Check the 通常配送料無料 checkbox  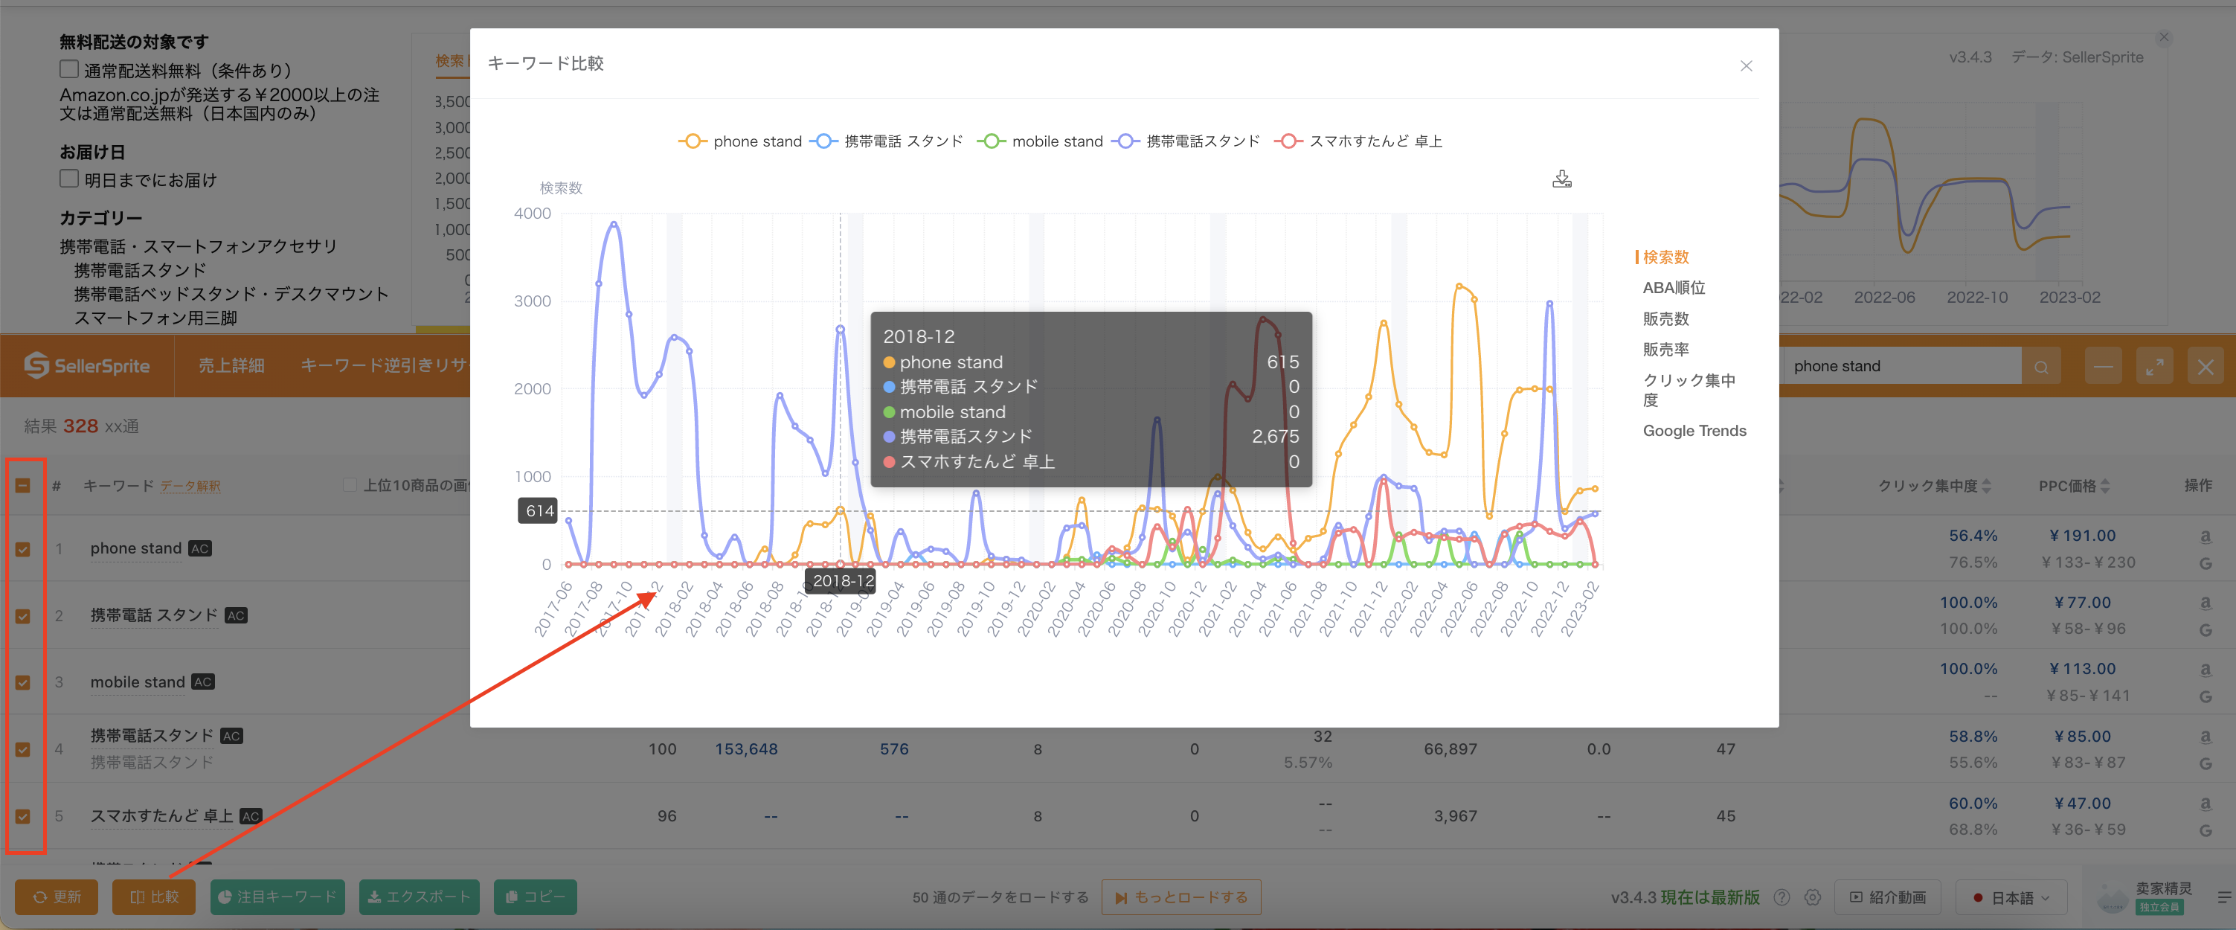(68, 69)
